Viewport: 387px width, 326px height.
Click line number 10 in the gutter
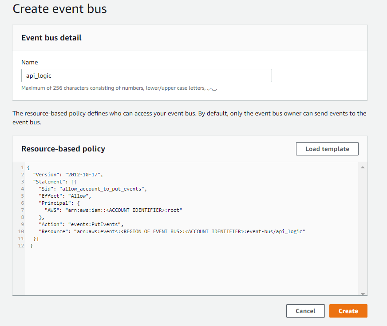(21, 231)
